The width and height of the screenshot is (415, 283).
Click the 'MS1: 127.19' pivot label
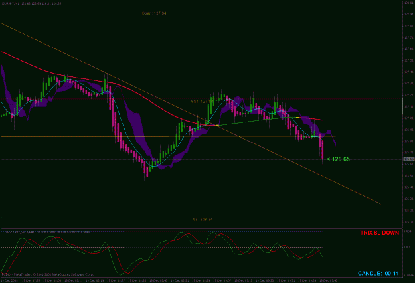coord(202,102)
